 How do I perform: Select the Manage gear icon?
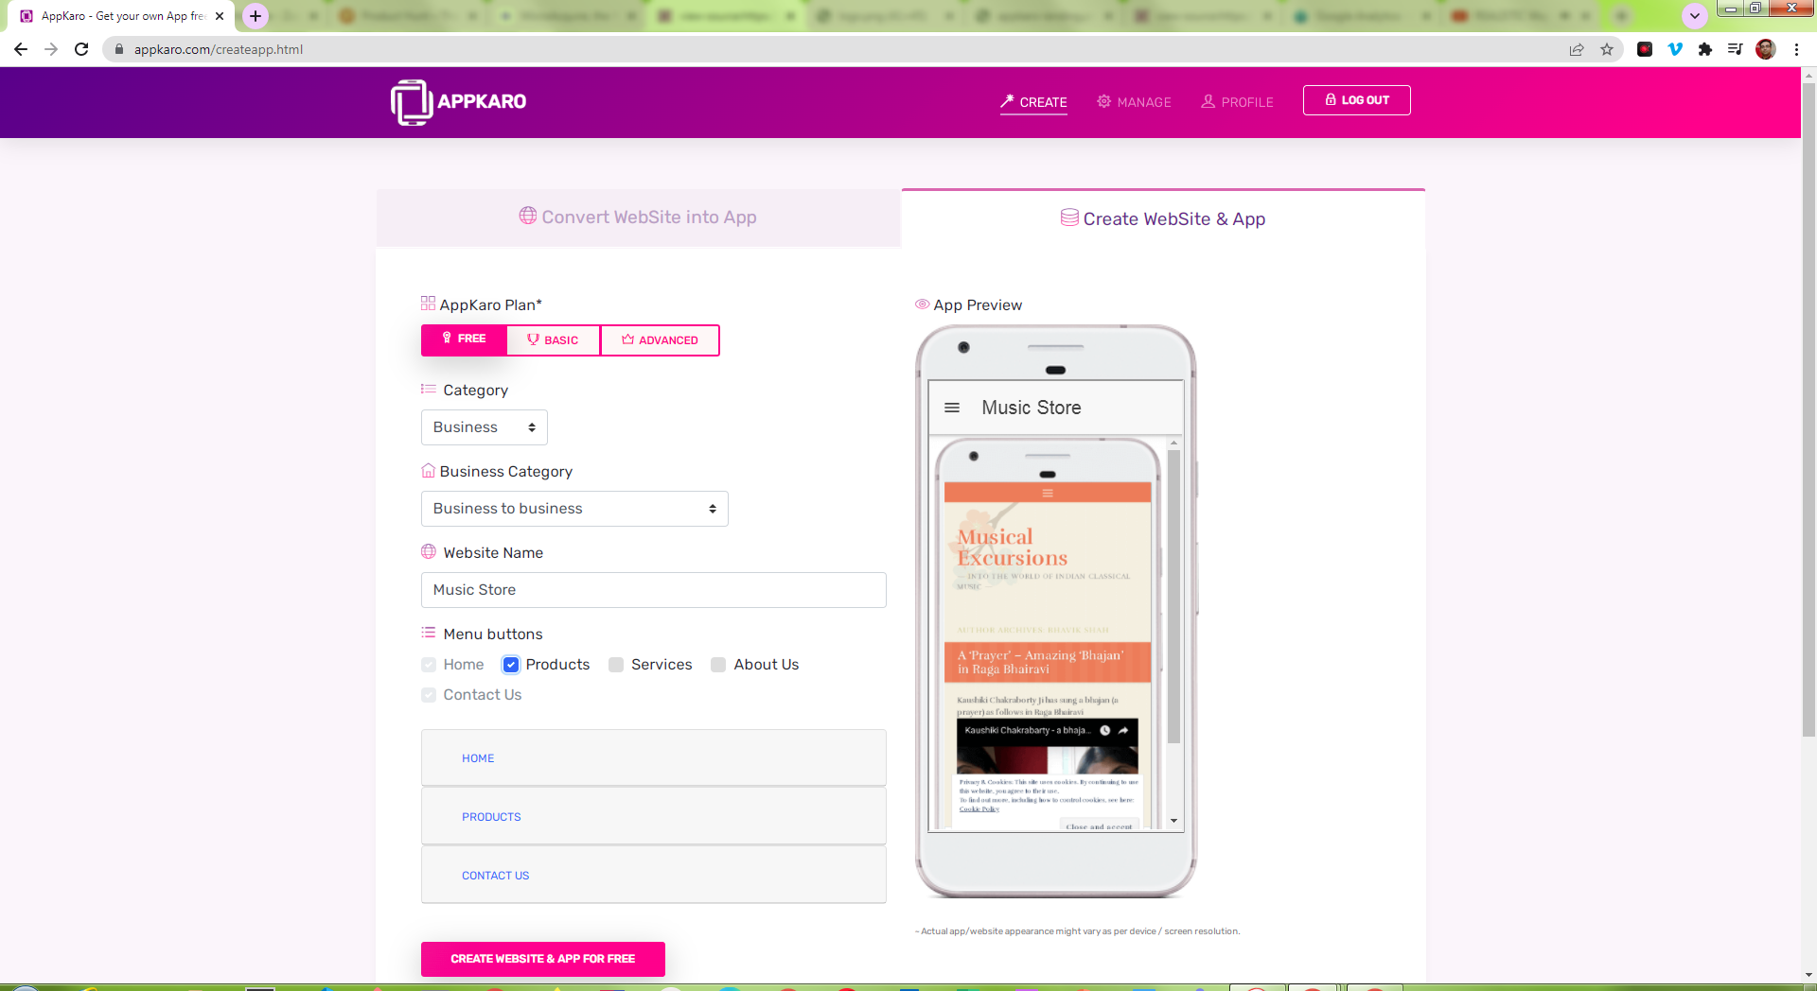1103,101
